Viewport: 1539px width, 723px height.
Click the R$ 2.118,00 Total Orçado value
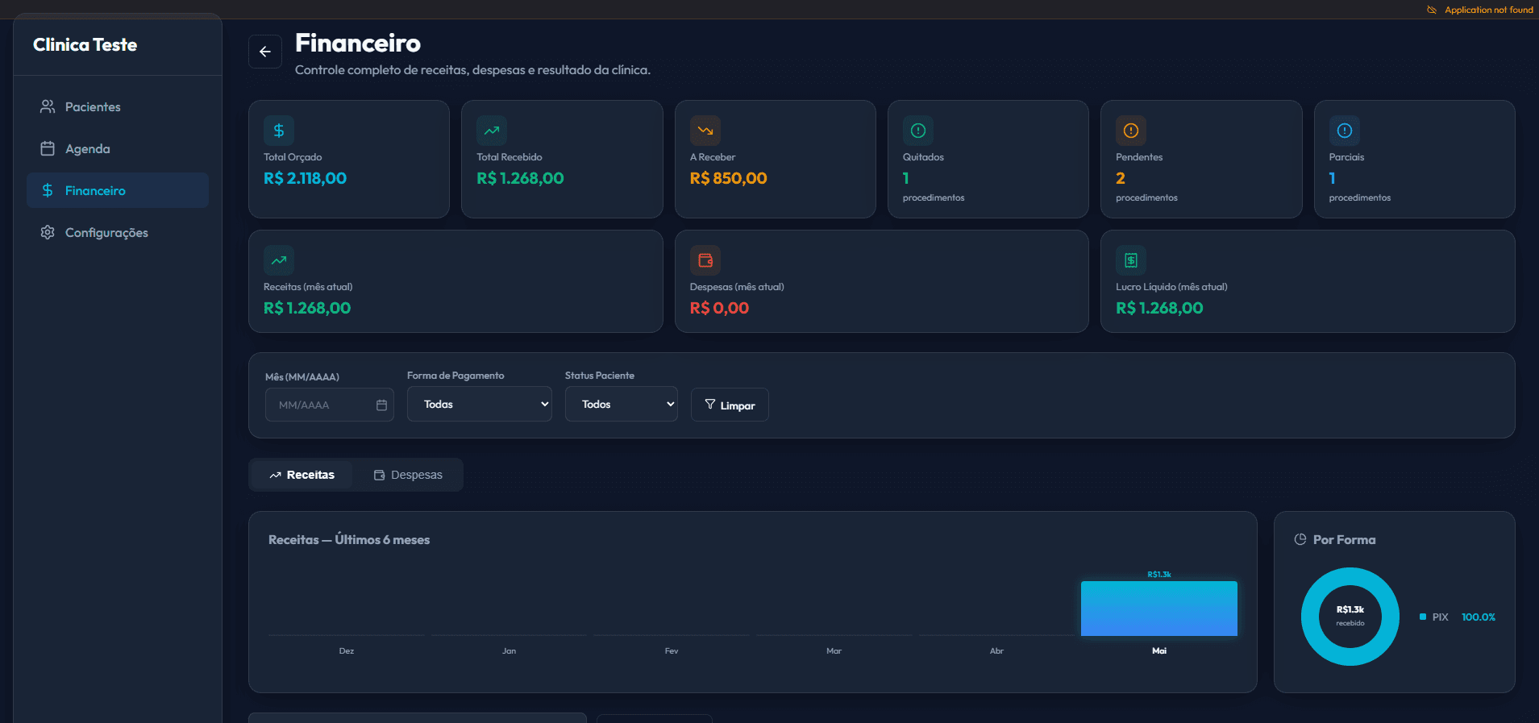(x=305, y=178)
